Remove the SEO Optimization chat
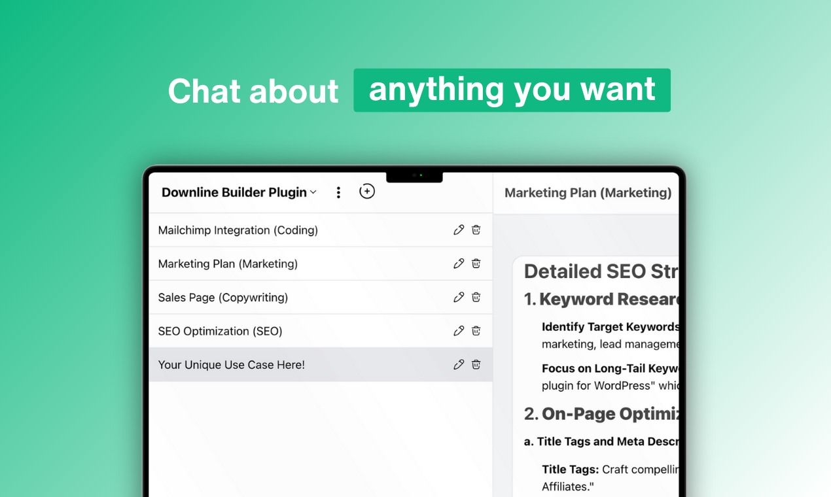Viewport: 831px width, 497px height. click(x=476, y=331)
